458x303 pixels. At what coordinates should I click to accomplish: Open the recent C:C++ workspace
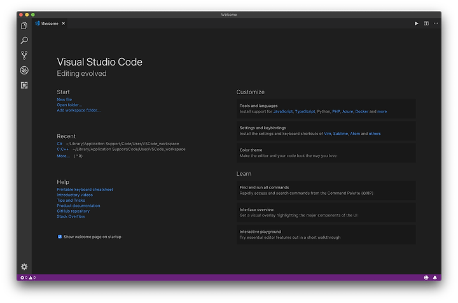click(x=63, y=149)
